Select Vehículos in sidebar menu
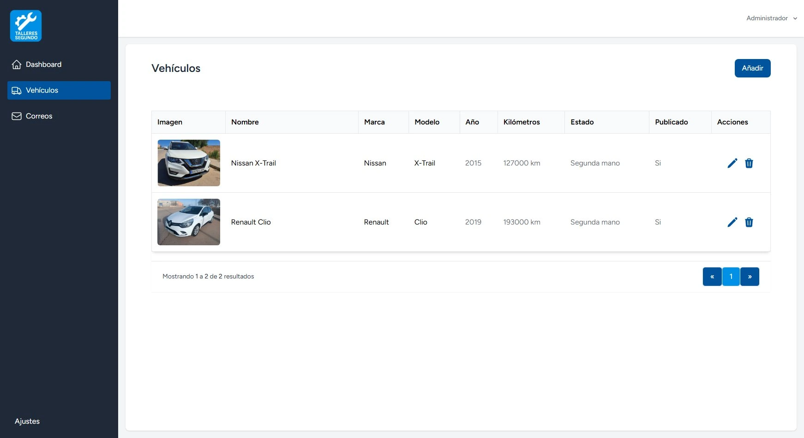Viewport: 804px width, 438px height. click(59, 90)
